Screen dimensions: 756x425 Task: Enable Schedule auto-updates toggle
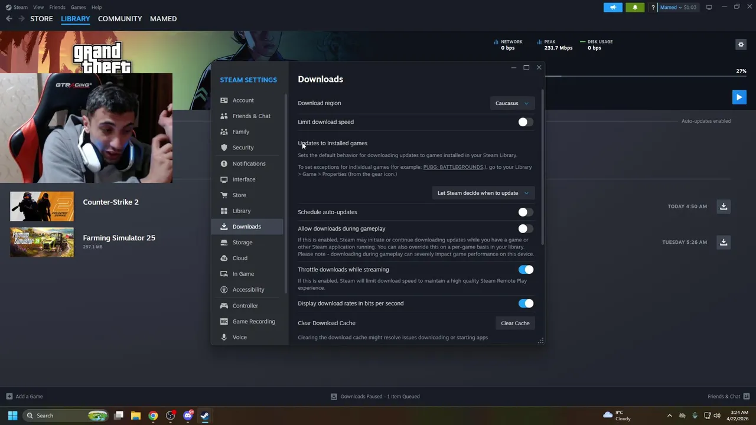(525, 212)
